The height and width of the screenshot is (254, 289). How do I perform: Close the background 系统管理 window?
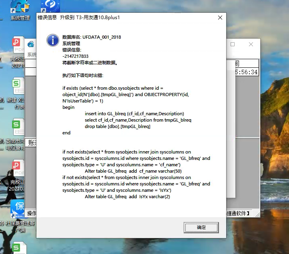pyautogui.click(x=251, y=44)
